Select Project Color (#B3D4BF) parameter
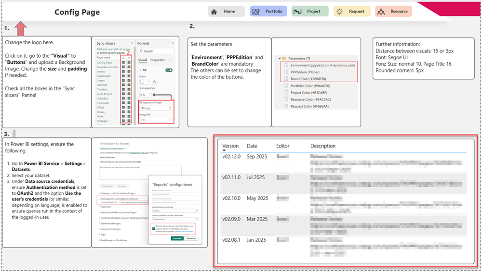Screen dimensions: 482x272 click(309, 93)
